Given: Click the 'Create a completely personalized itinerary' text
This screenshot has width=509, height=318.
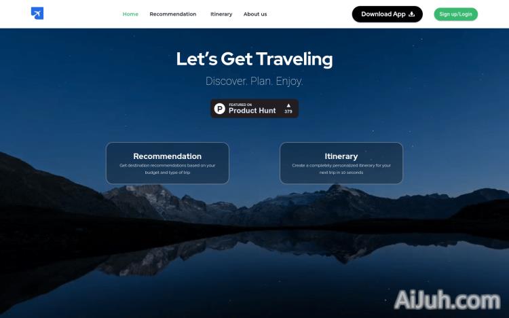Looking at the screenshot, I should [341, 169].
